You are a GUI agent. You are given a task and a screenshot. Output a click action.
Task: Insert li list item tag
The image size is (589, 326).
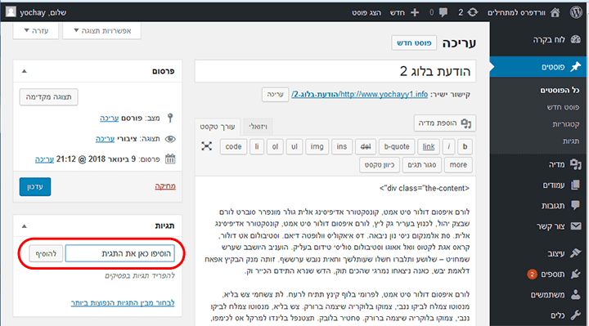point(257,147)
